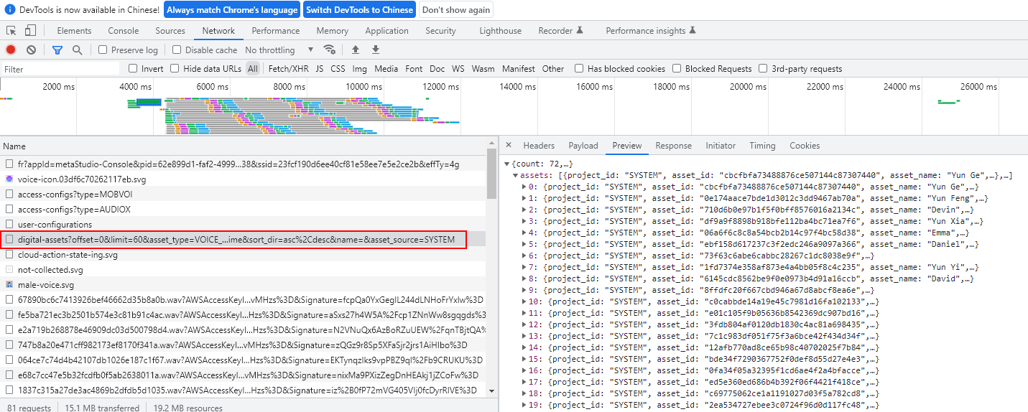Collapse the root count: 72 object
Screen dimensions: 1028x412
tap(506, 164)
